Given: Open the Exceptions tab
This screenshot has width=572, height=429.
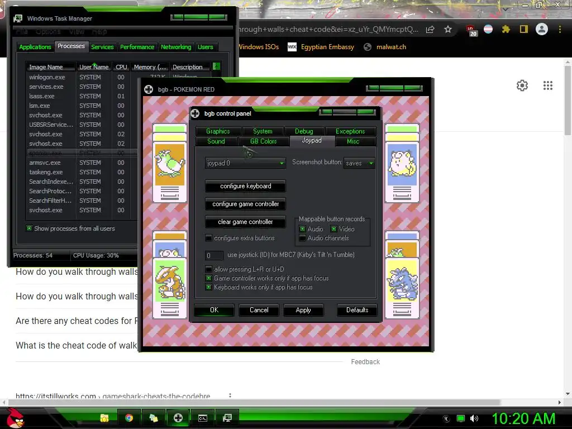Looking at the screenshot, I should point(350,131).
